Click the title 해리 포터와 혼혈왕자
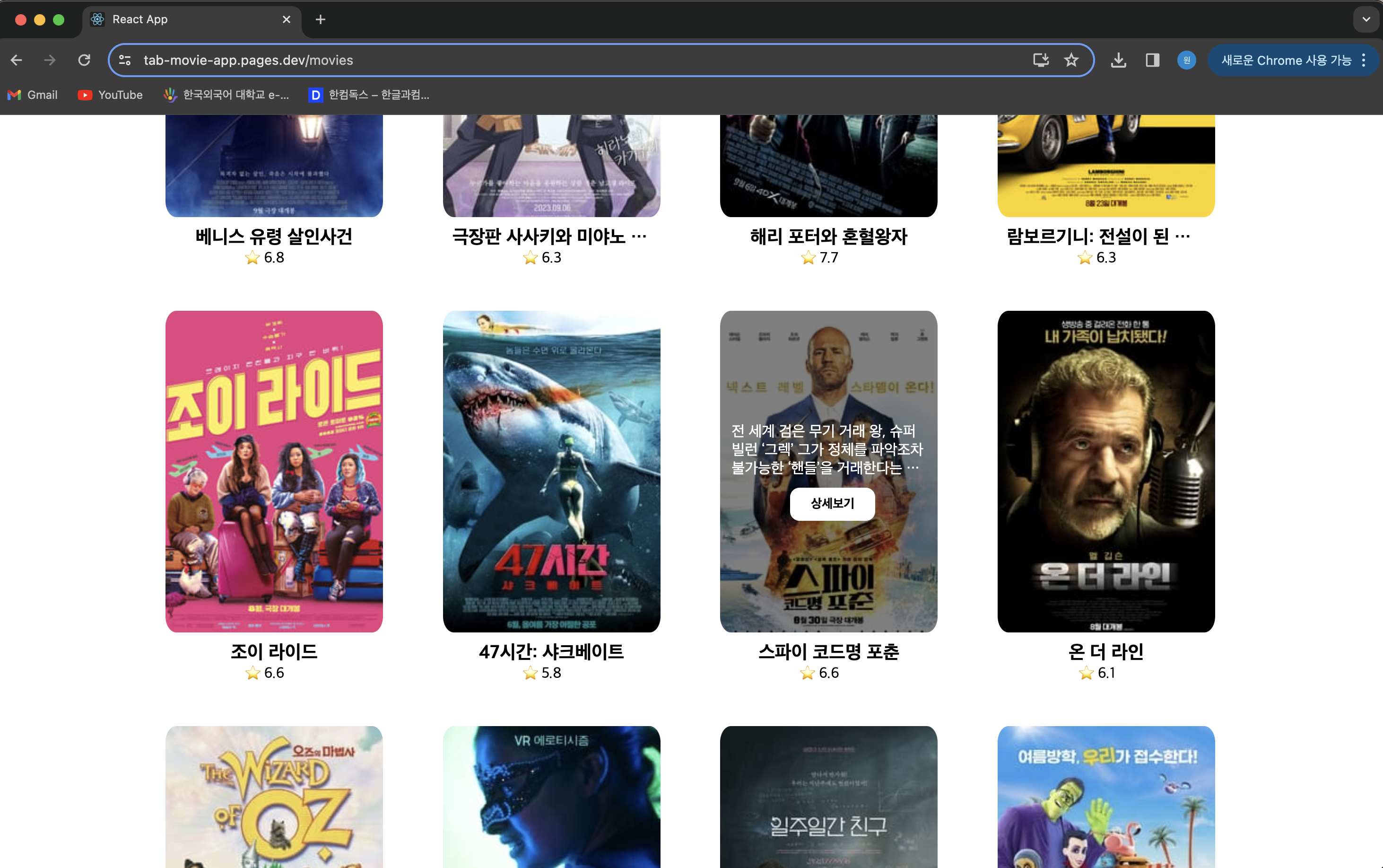Screen dimensions: 1383x868 point(829,236)
